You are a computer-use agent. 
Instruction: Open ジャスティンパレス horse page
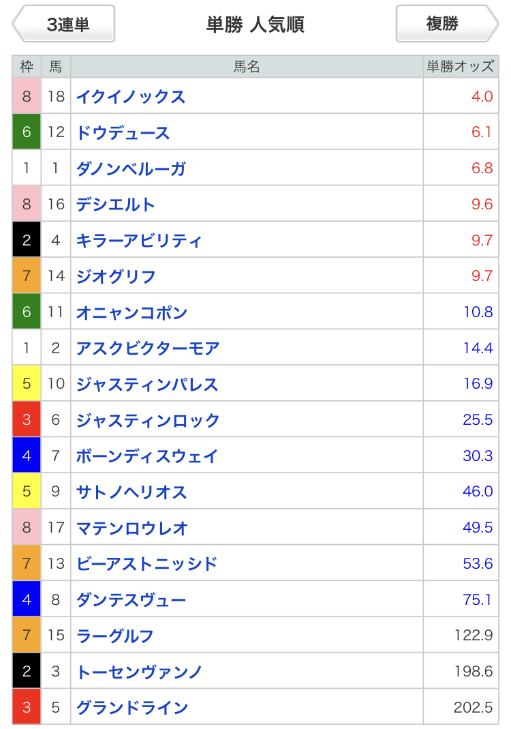pos(146,384)
